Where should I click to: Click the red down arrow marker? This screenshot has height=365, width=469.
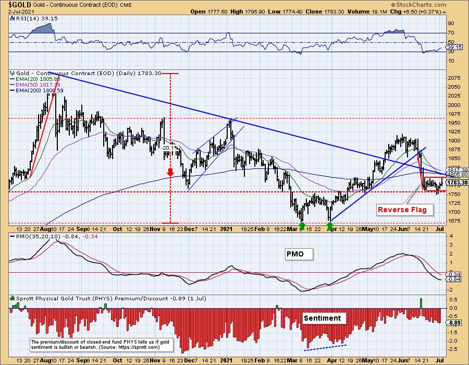pos(170,172)
